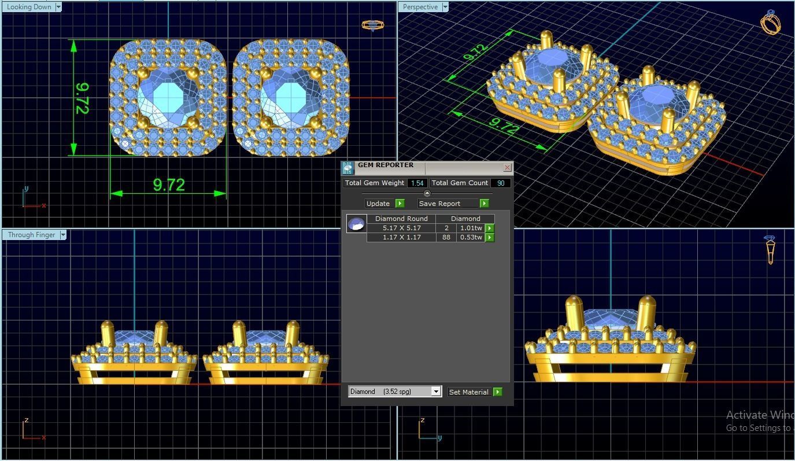Click the green arrow next to Save Report

[485, 203]
